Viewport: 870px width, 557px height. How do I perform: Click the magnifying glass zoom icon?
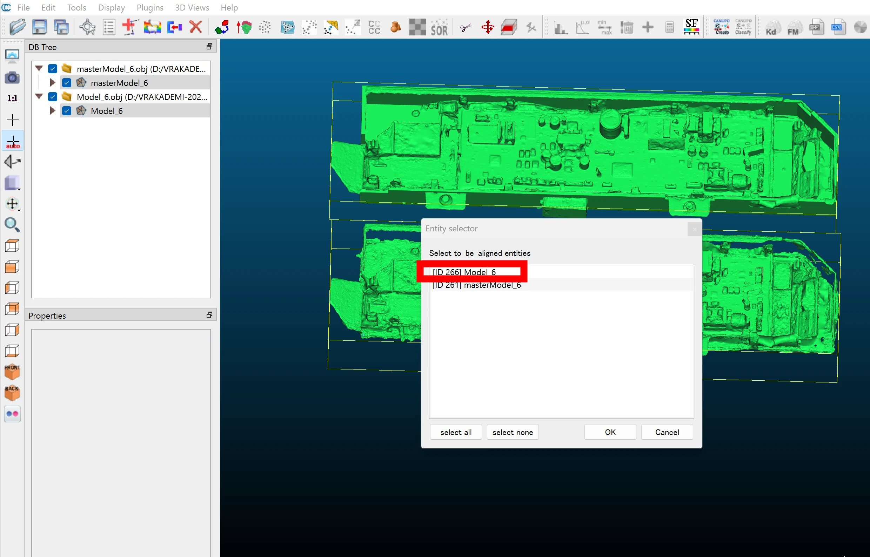coord(12,225)
